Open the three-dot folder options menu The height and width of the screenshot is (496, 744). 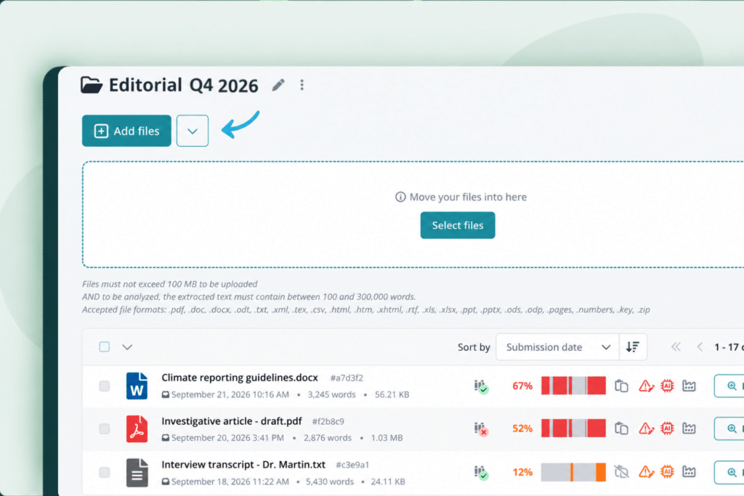[x=302, y=85]
